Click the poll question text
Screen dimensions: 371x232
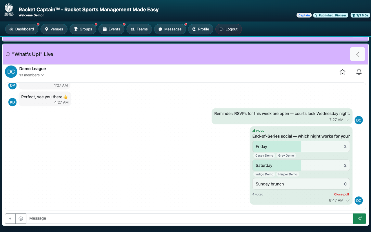coord(301,136)
